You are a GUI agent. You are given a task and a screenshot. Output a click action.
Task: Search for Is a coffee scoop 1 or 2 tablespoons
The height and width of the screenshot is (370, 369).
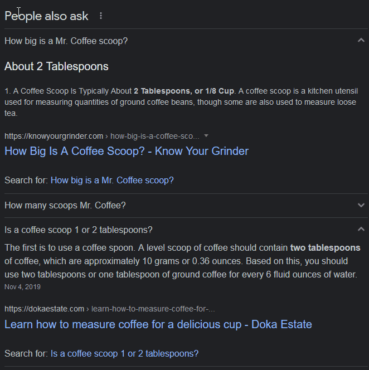pos(125,353)
